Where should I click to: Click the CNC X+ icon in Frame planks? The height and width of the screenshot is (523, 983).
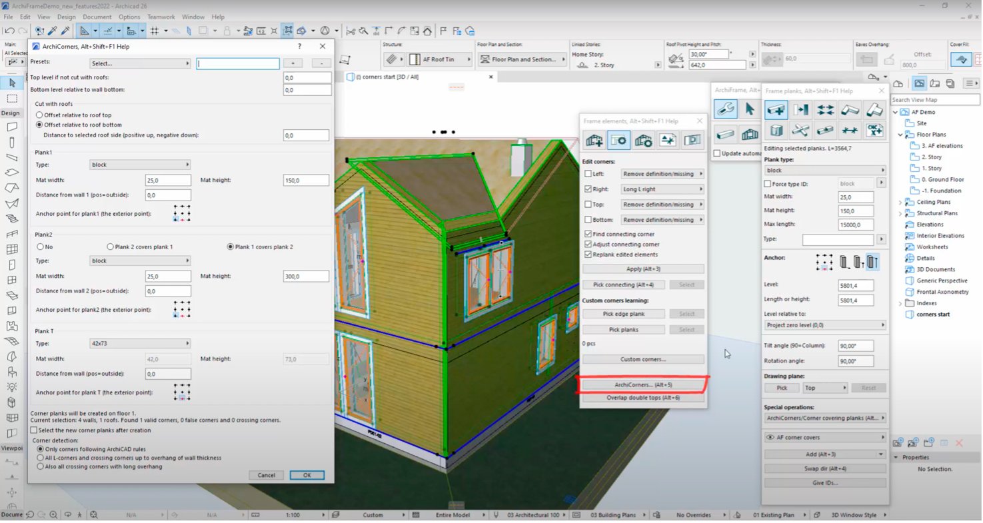pos(874,130)
